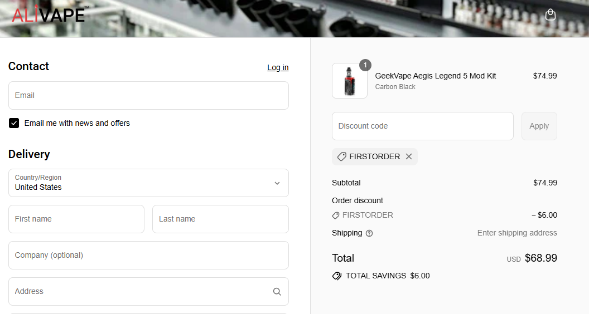Click the Enter shipping address text
The image size is (589, 314).
tap(517, 233)
